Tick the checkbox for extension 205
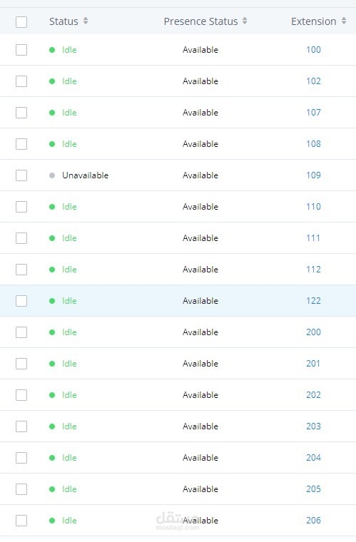The height and width of the screenshot is (542, 356). coord(21,489)
